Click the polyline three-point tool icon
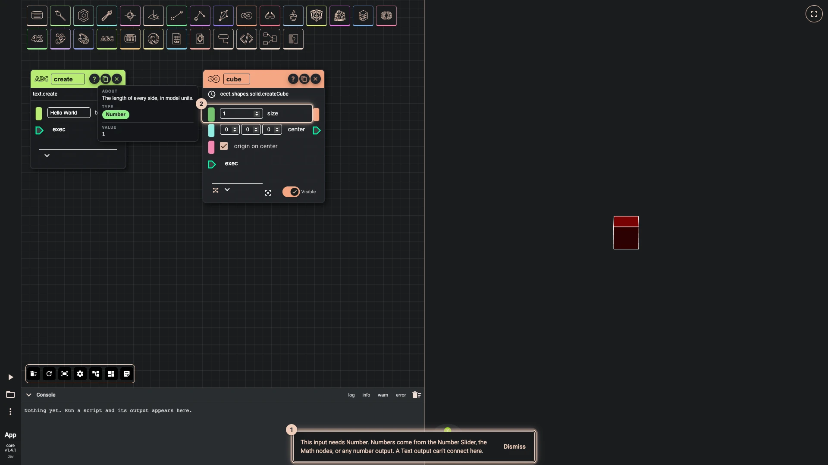Viewport: 828px width, 465px height. [x=200, y=15]
